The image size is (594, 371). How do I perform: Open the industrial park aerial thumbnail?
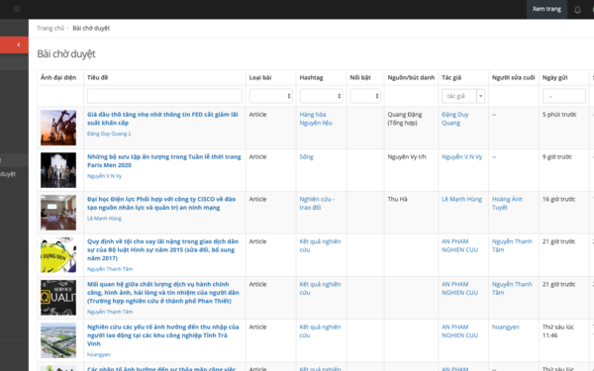click(x=58, y=340)
